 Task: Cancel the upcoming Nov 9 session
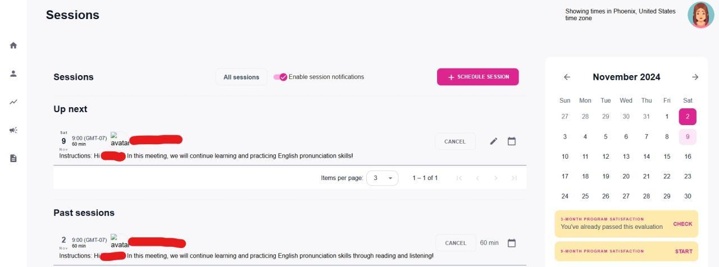pos(455,141)
